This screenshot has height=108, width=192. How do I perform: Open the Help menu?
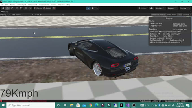pyautogui.click(x=68, y=5)
